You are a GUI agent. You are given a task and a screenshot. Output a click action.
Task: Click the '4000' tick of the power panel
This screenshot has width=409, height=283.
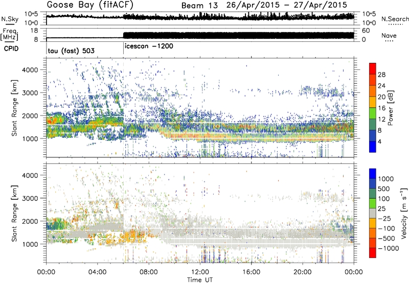(30, 70)
